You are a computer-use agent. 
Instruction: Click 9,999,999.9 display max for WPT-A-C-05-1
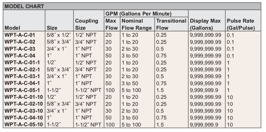coord(202,91)
